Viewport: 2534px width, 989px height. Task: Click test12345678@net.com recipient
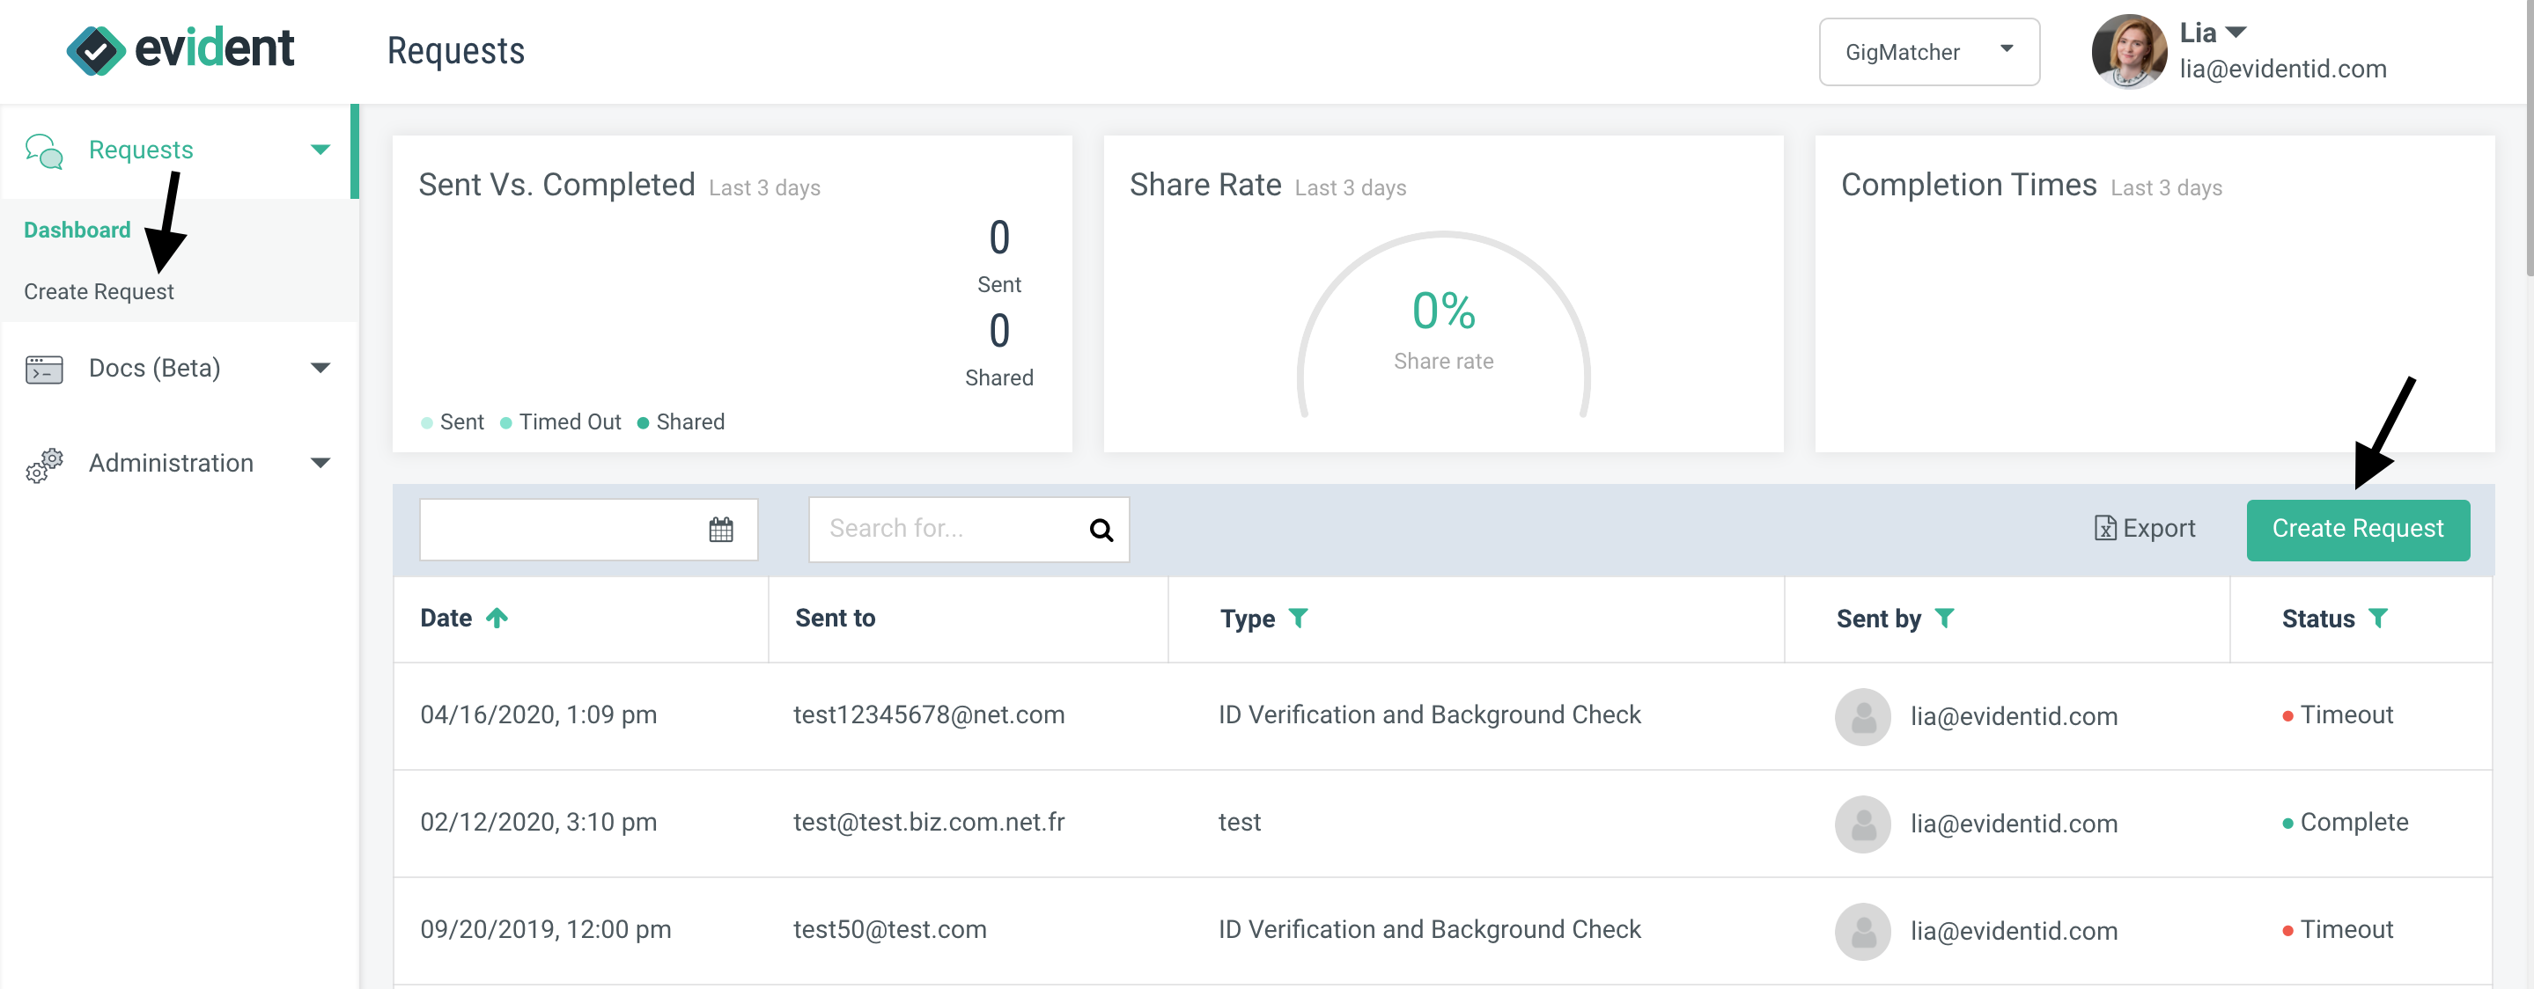[929, 715]
